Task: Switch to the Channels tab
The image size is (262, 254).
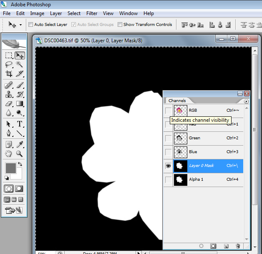Action: pyautogui.click(x=177, y=101)
